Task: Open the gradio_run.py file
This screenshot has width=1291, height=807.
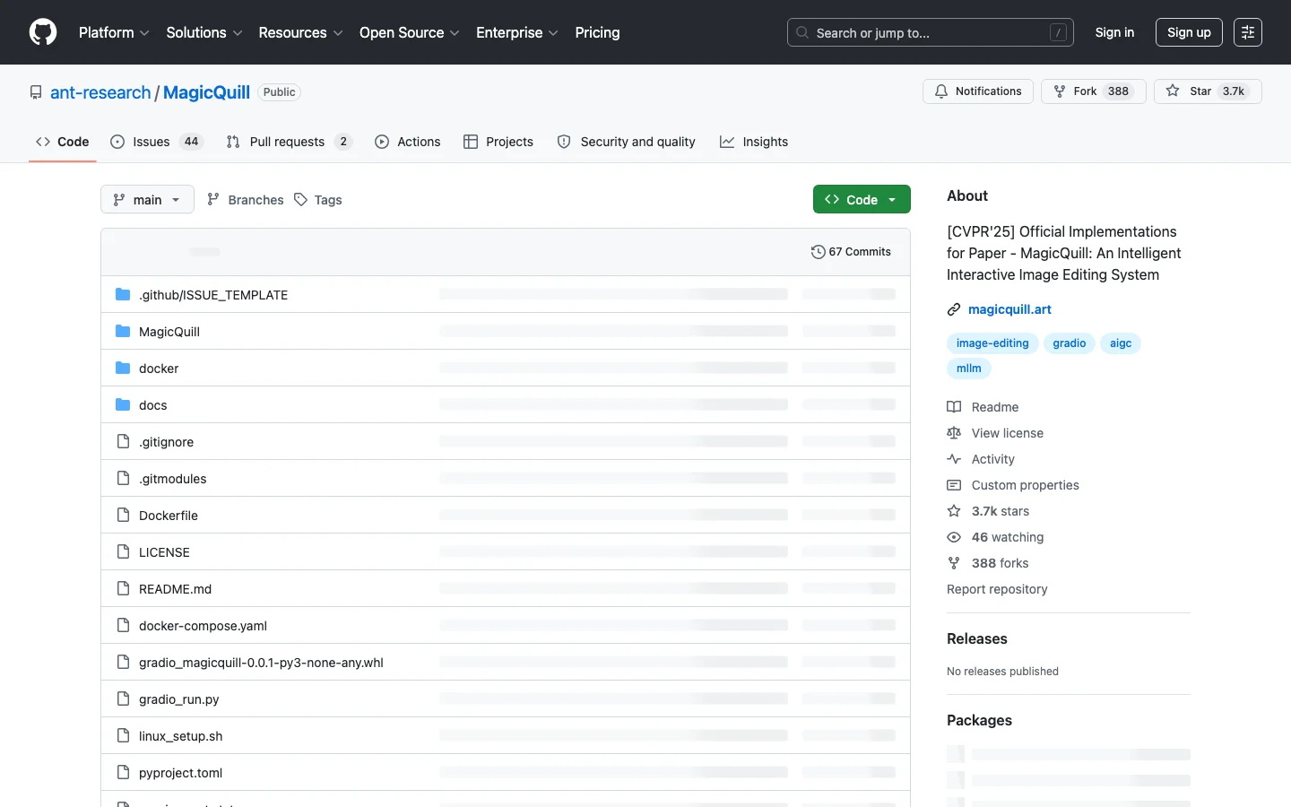Action: [x=179, y=699]
